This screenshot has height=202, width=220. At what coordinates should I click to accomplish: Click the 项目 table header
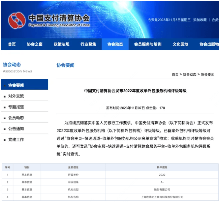point(27,167)
